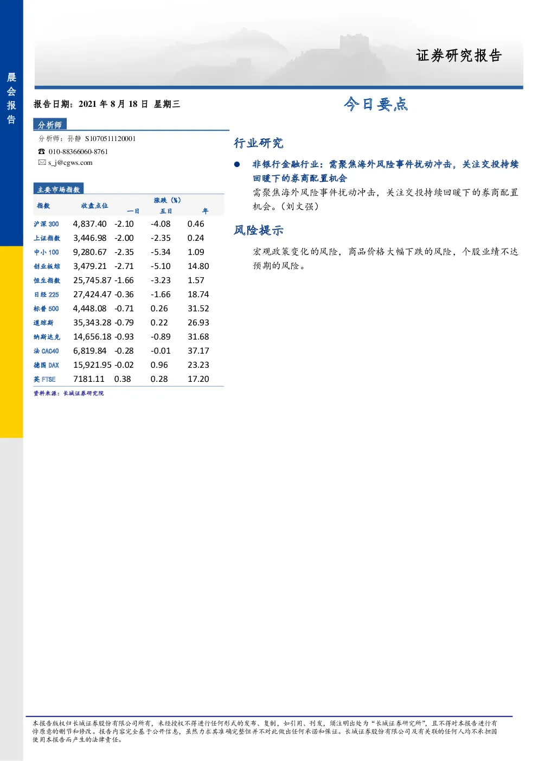This screenshot has height=761, width=538.
Task: Select the 德国 DAX closing value 15,921.95
Action: coord(92,365)
